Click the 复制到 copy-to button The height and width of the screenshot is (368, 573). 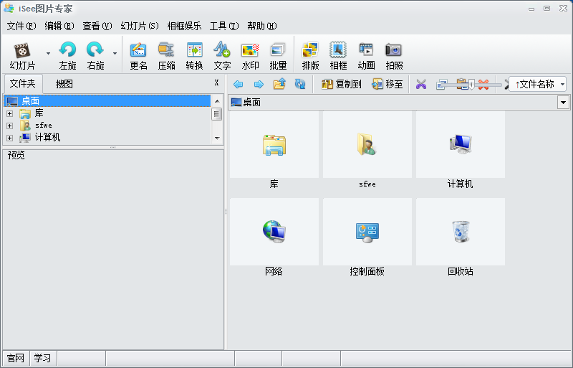[x=341, y=85]
